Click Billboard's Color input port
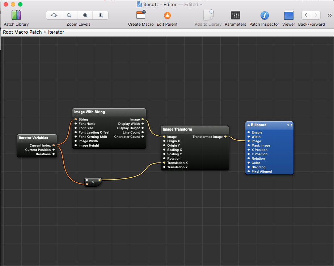Image resolution: width=334 pixels, height=266 pixels. 249,163
